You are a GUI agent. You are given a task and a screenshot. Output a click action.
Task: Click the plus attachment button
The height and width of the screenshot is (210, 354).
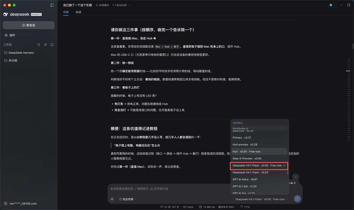[112, 199]
